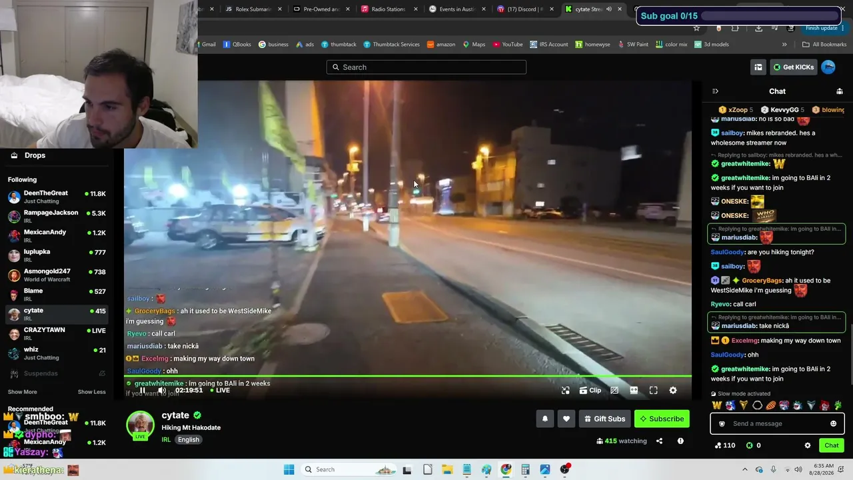Show hidden system tray icons

click(745, 469)
